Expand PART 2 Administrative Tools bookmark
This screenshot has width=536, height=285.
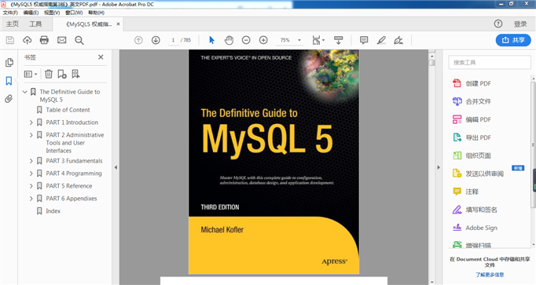click(x=31, y=135)
